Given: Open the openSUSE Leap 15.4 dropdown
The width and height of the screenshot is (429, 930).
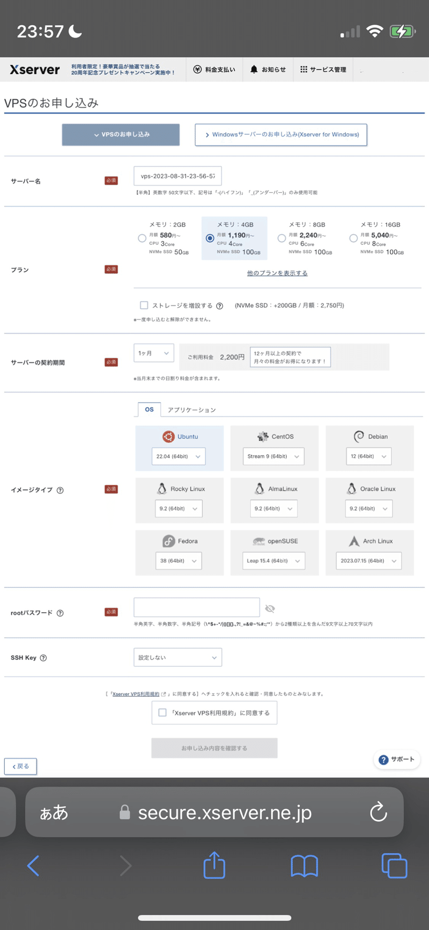Looking at the screenshot, I should (273, 561).
